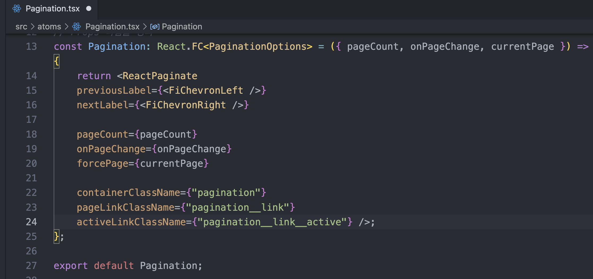Click the unsaved dot on Pagination.tsx tab

89,9
